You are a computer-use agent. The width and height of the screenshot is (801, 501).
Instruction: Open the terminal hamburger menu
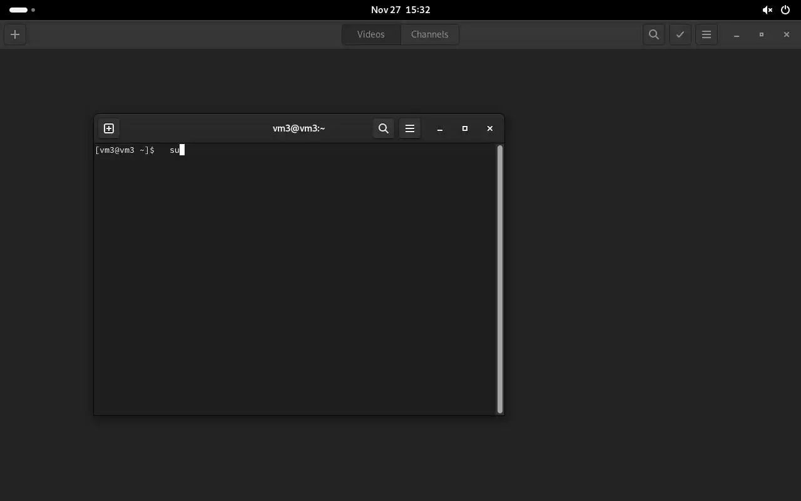pos(410,128)
